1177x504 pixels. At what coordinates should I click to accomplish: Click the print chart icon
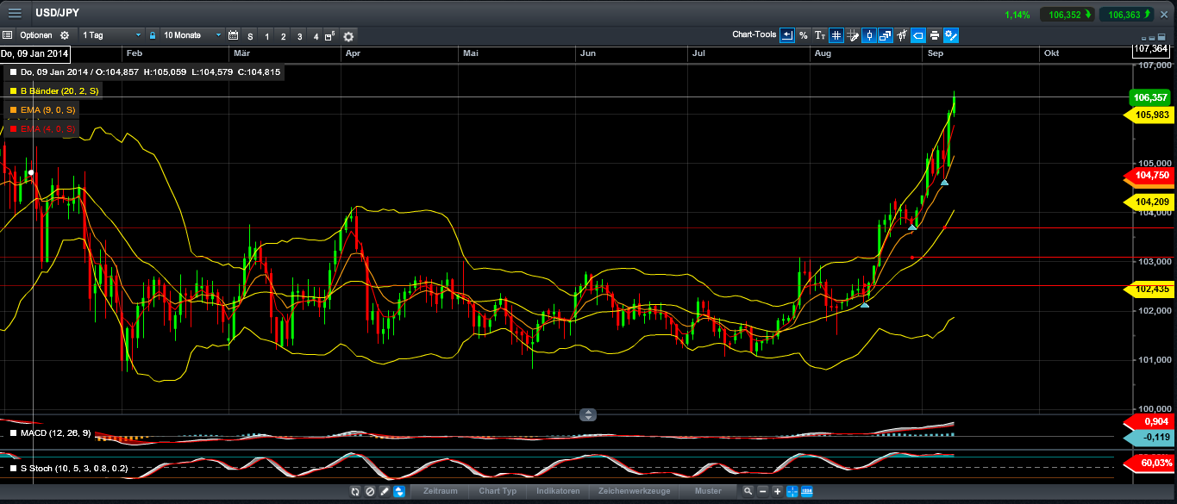[935, 35]
